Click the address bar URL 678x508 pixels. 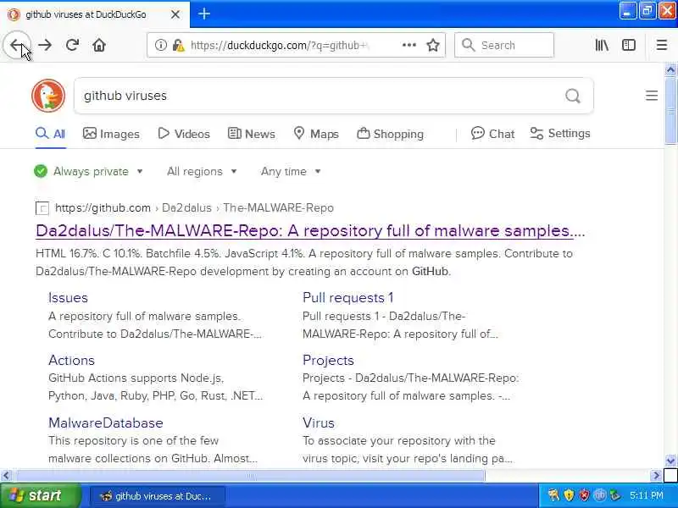coord(280,45)
